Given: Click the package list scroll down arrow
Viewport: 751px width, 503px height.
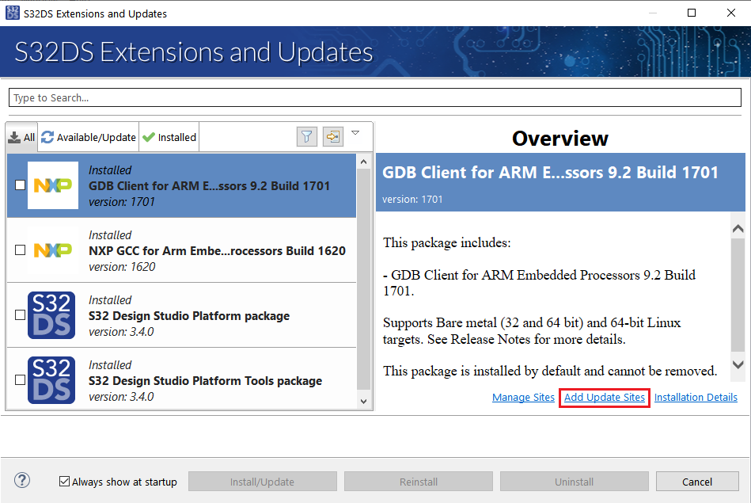Looking at the screenshot, I should [x=364, y=402].
